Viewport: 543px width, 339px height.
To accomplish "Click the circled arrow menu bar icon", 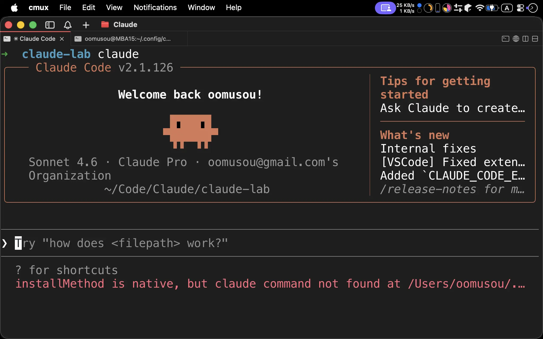I will 532,8.
